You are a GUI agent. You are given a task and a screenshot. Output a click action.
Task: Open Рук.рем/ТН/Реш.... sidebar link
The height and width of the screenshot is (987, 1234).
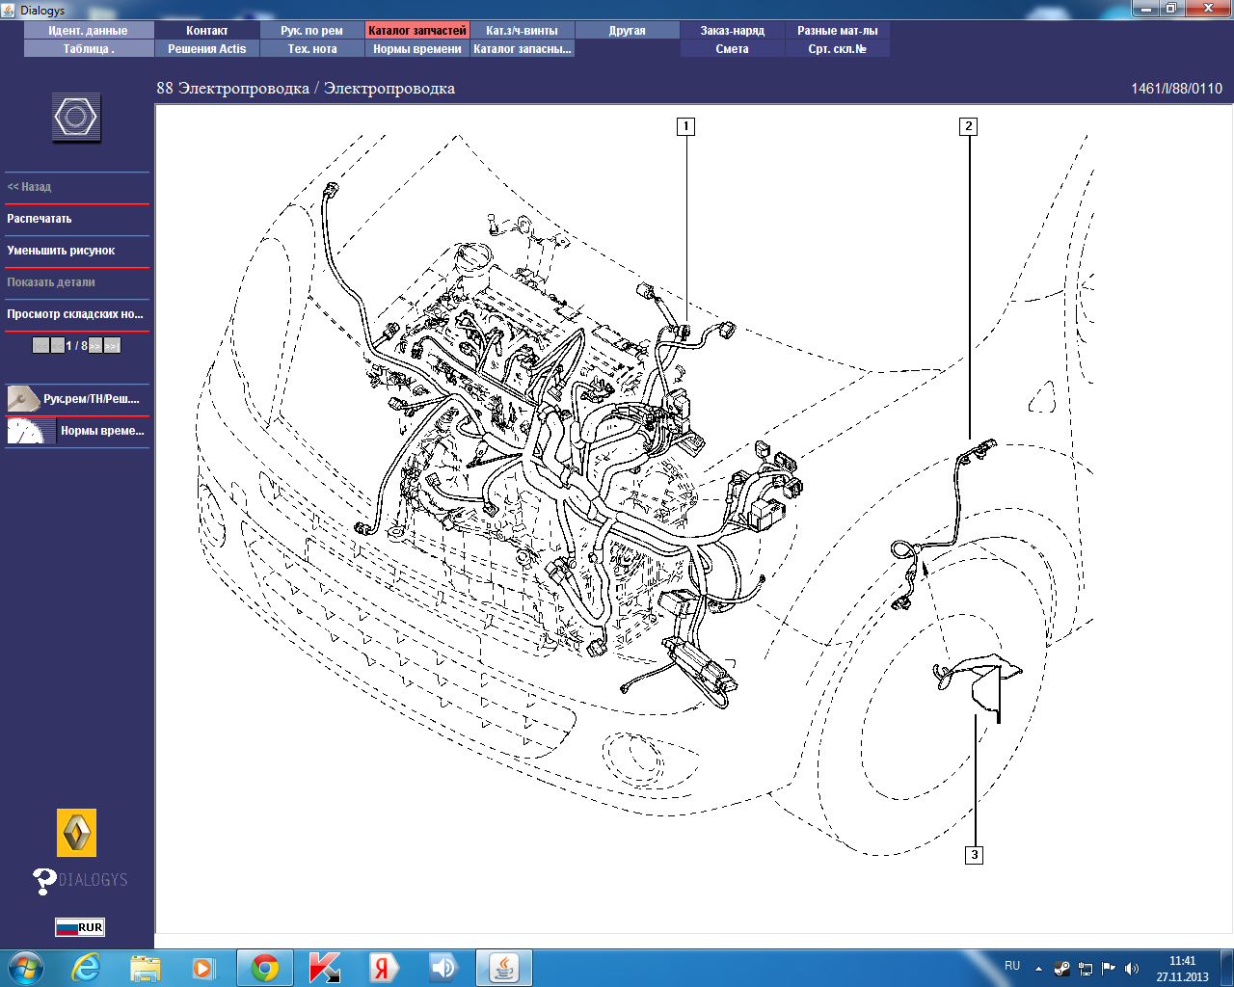coord(92,399)
